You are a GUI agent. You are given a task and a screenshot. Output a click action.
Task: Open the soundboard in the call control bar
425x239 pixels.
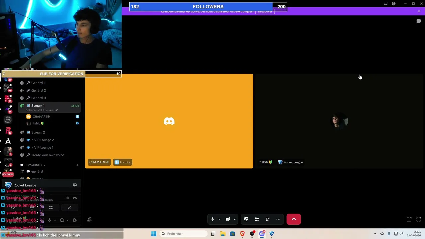point(268,219)
